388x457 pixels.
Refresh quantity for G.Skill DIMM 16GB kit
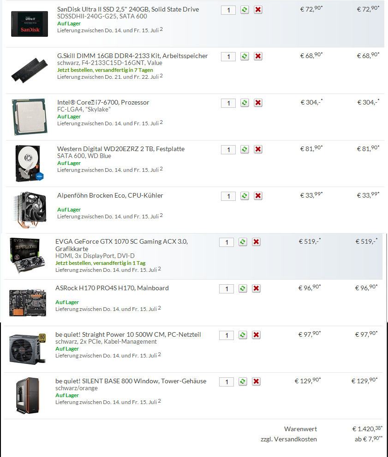[245, 56]
